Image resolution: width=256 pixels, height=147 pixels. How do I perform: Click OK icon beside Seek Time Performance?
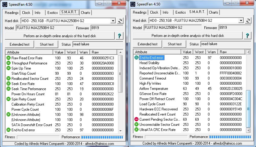8,89
